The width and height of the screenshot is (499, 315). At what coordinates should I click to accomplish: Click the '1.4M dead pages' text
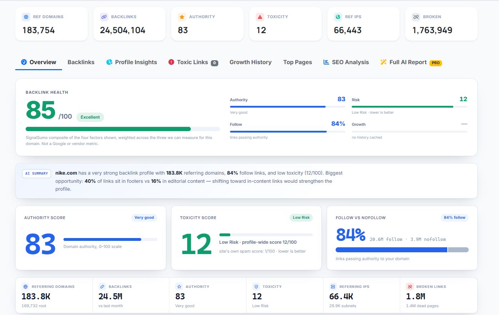coord(422,306)
